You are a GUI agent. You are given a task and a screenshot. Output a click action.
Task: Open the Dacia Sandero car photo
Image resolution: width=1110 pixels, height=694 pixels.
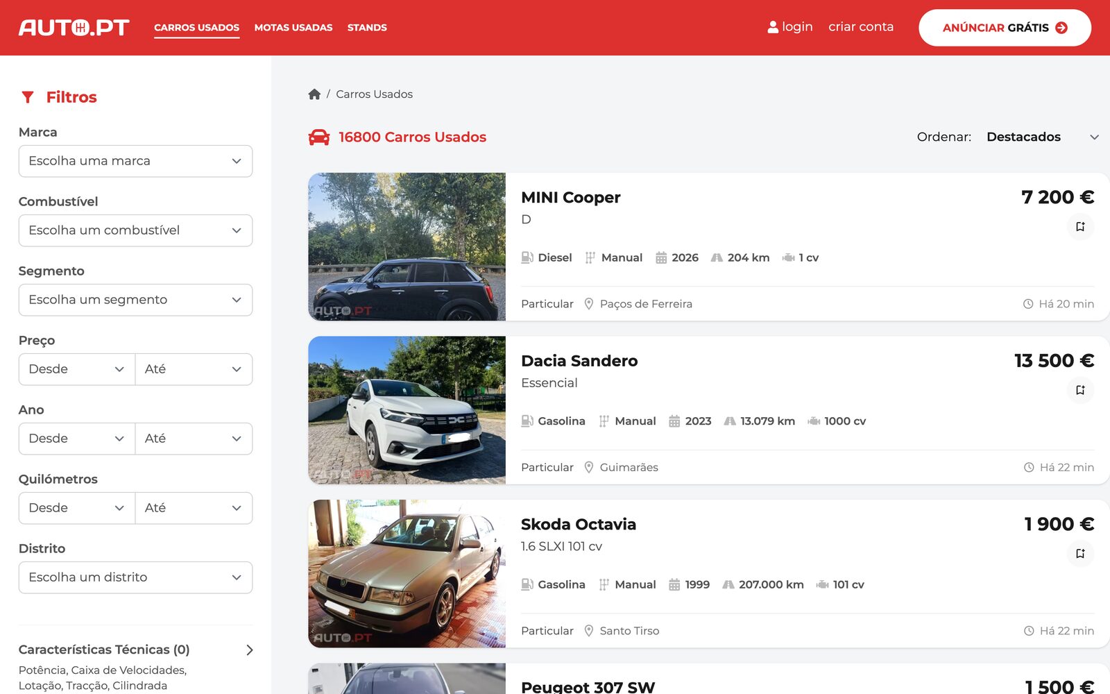pos(407,410)
